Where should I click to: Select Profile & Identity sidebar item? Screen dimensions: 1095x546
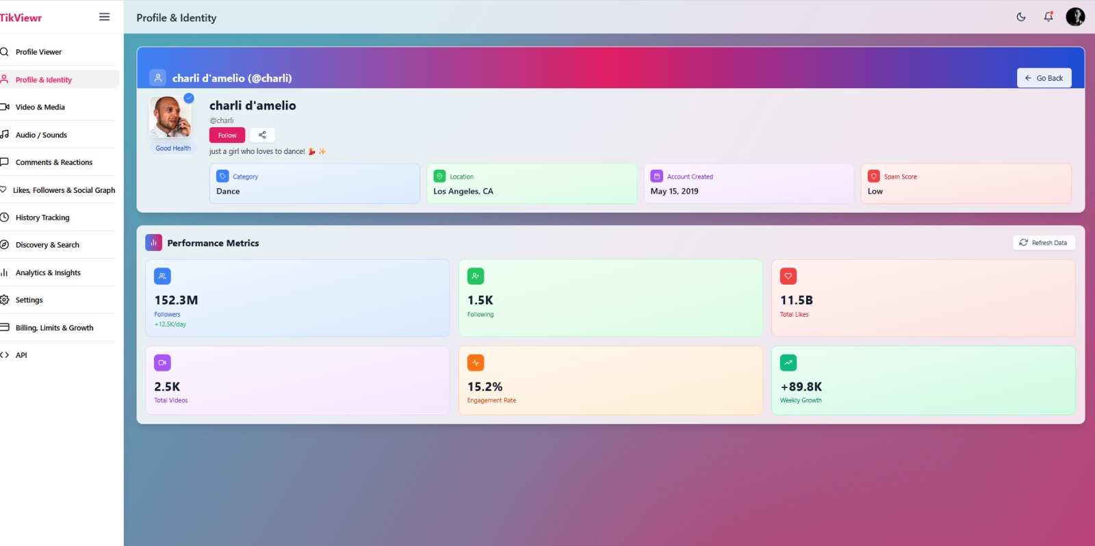click(57, 79)
